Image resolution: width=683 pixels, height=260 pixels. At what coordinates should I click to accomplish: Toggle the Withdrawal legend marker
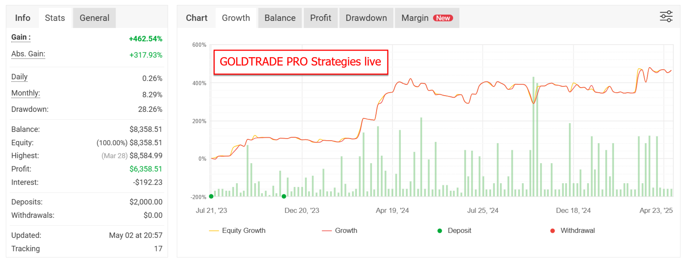[x=572, y=230]
